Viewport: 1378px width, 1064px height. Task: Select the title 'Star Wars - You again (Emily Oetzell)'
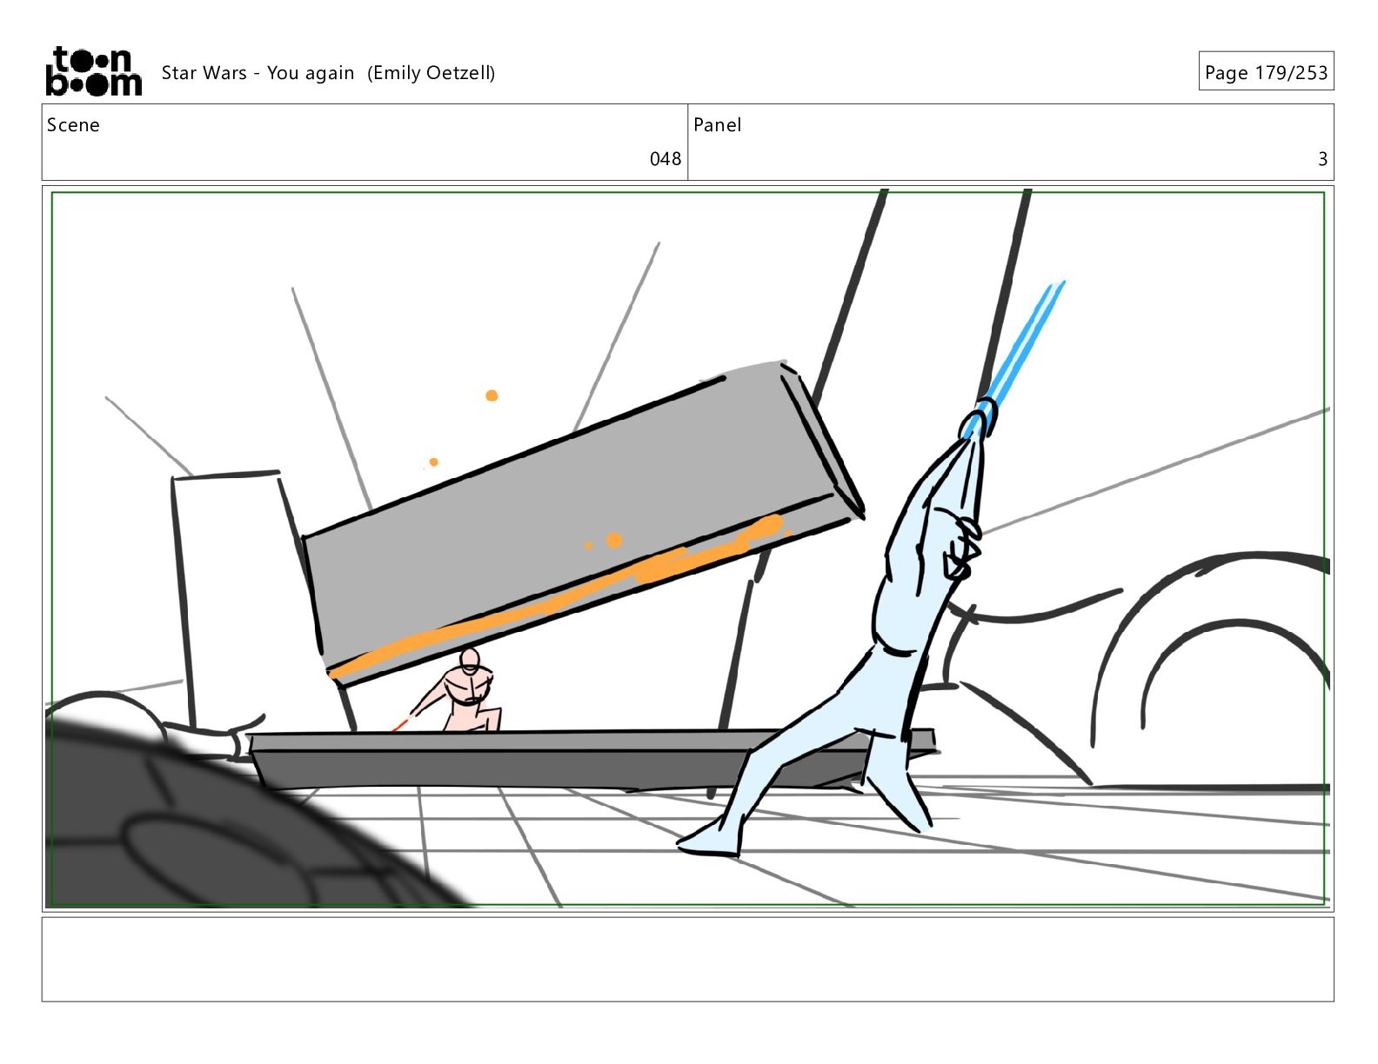point(328,73)
